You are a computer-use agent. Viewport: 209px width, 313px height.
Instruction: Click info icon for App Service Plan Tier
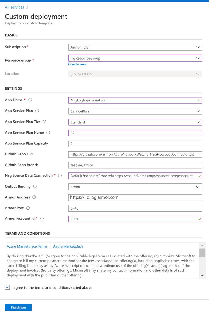[44, 122]
